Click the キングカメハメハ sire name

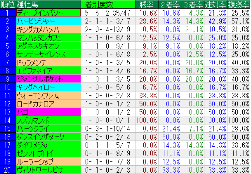coord(38,29)
